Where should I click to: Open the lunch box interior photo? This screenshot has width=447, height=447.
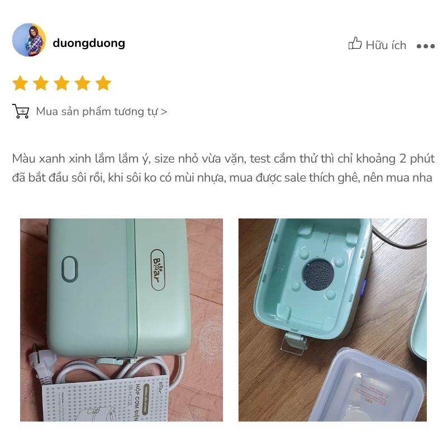point(332,320)
